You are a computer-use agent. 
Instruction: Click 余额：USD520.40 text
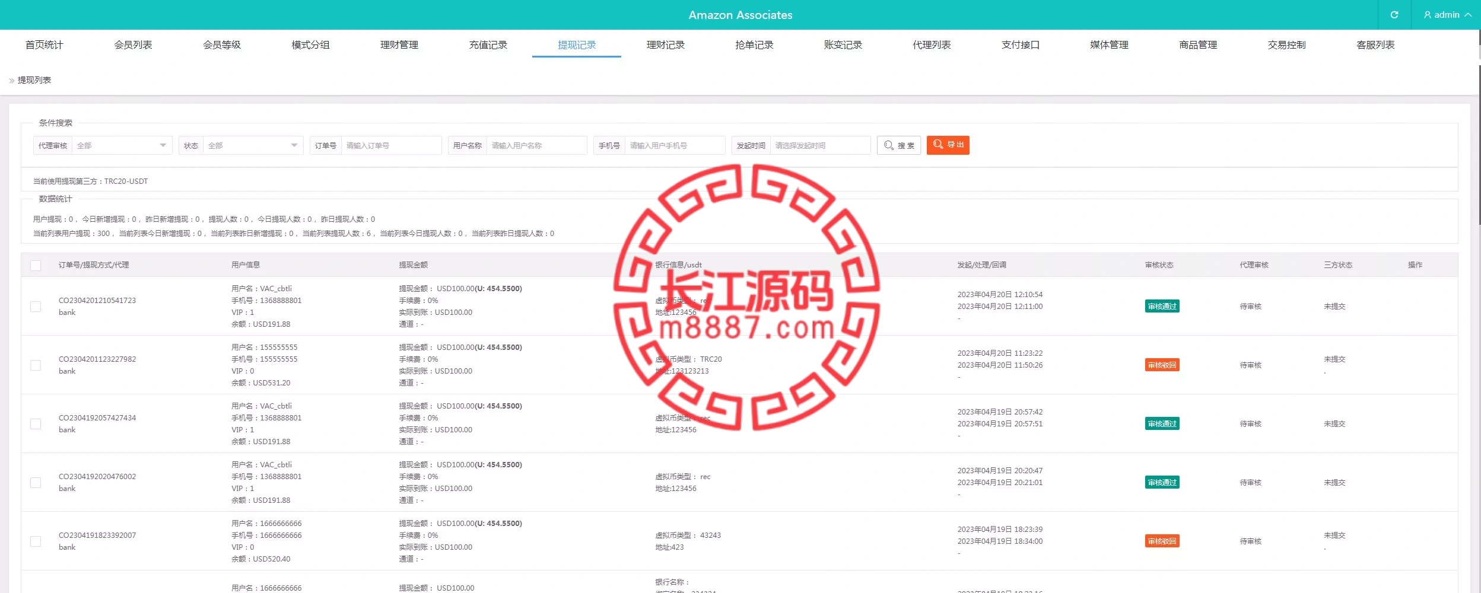(261, 559)
